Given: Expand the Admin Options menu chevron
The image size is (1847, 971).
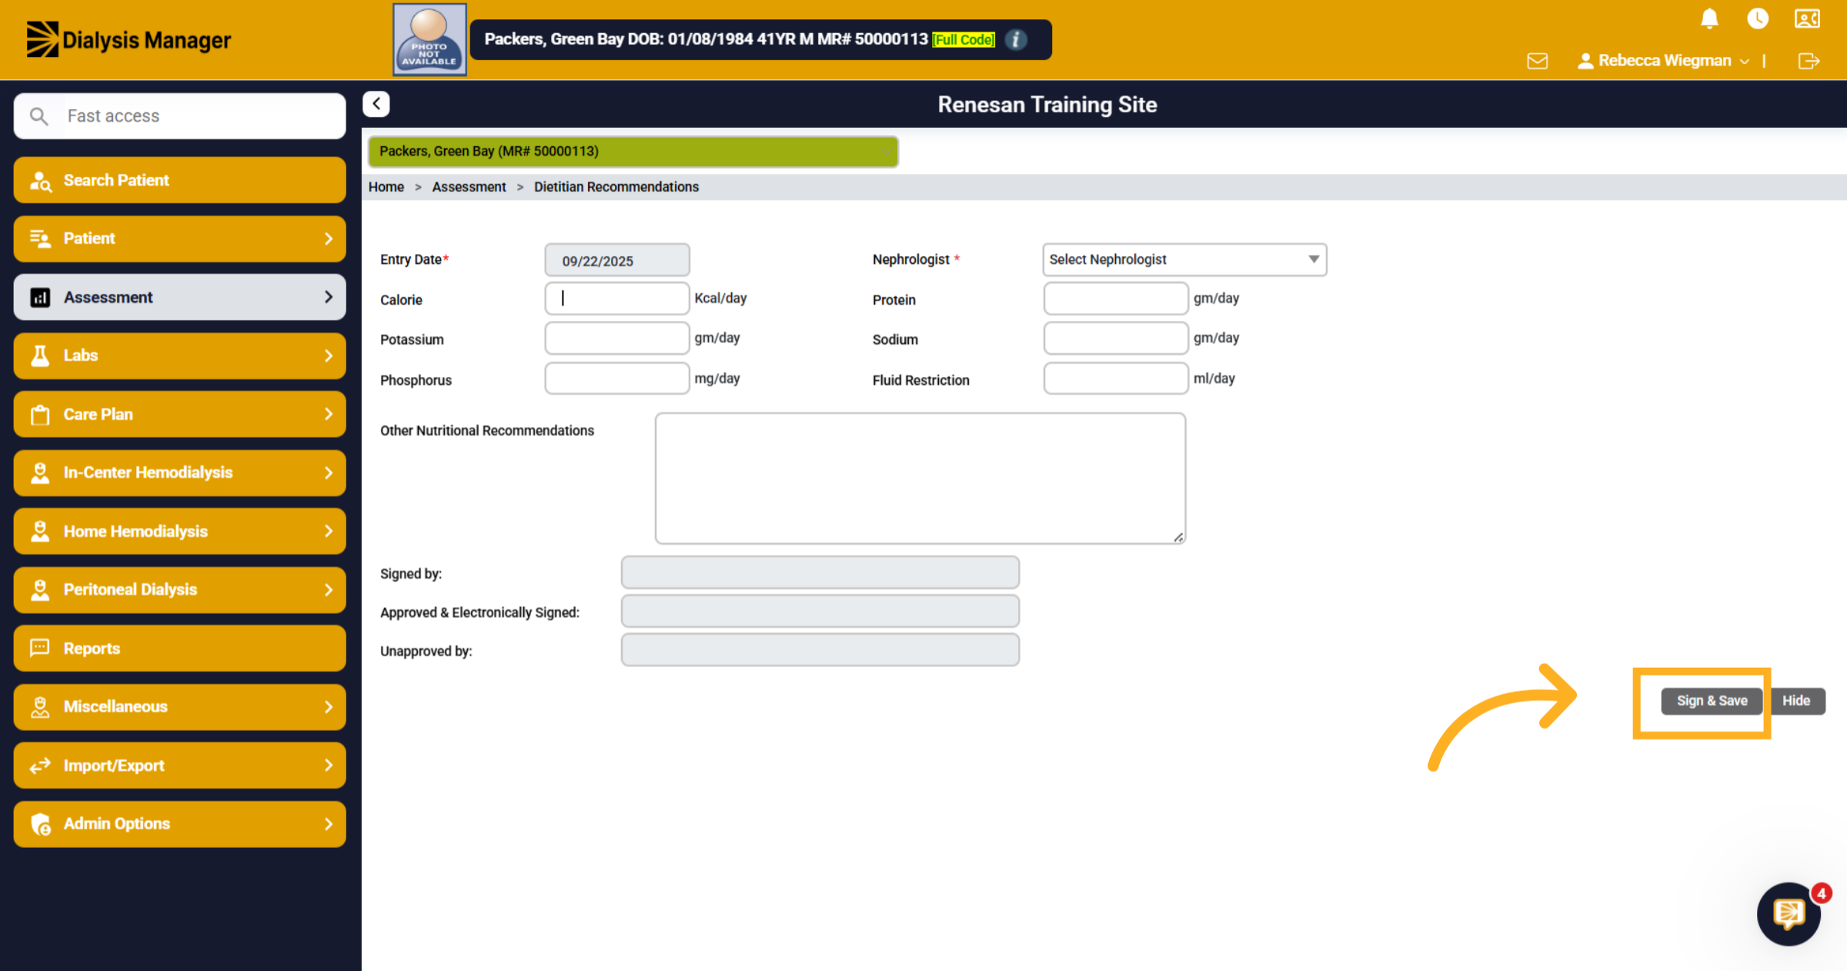Looking at the screenshot, I should point(329,823).
